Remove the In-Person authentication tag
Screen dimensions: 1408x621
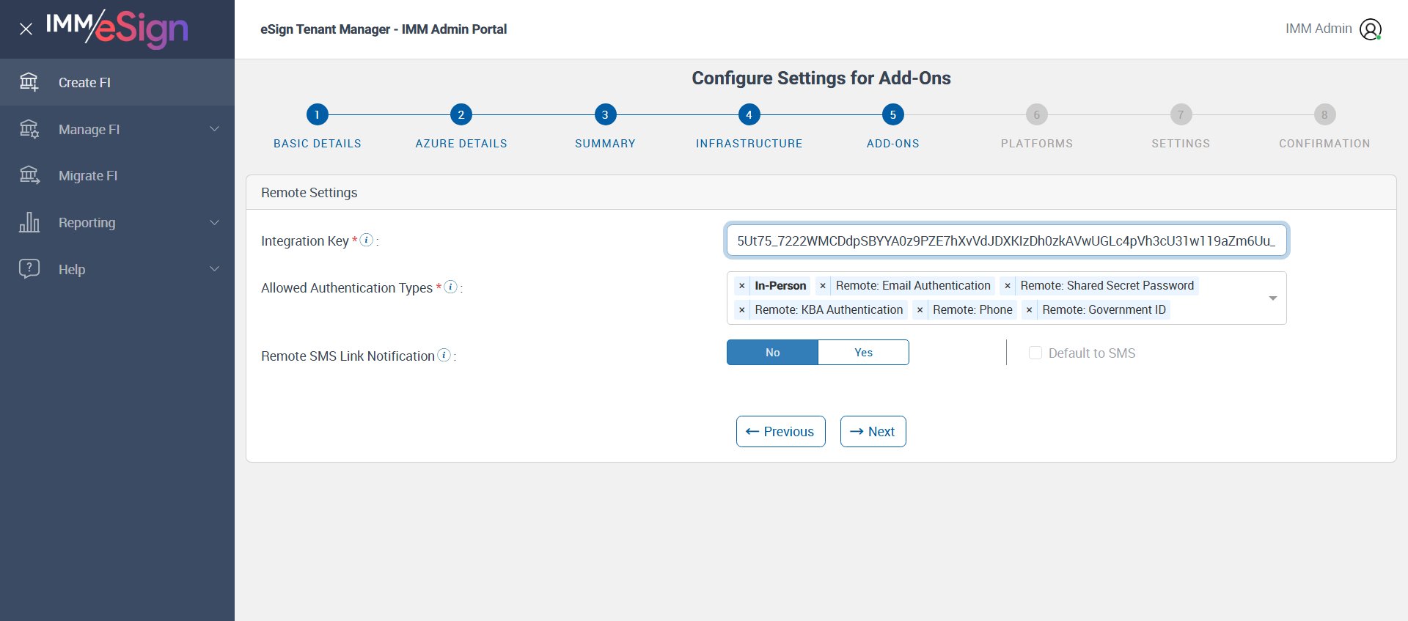[742, 286]
